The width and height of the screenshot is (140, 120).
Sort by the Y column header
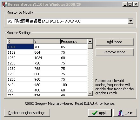(47, 41)
